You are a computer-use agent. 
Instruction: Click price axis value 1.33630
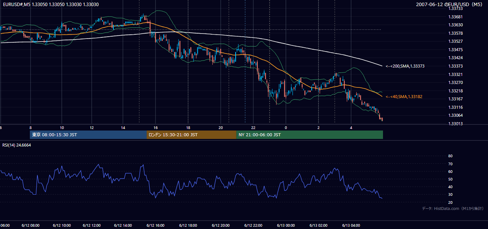456,25
